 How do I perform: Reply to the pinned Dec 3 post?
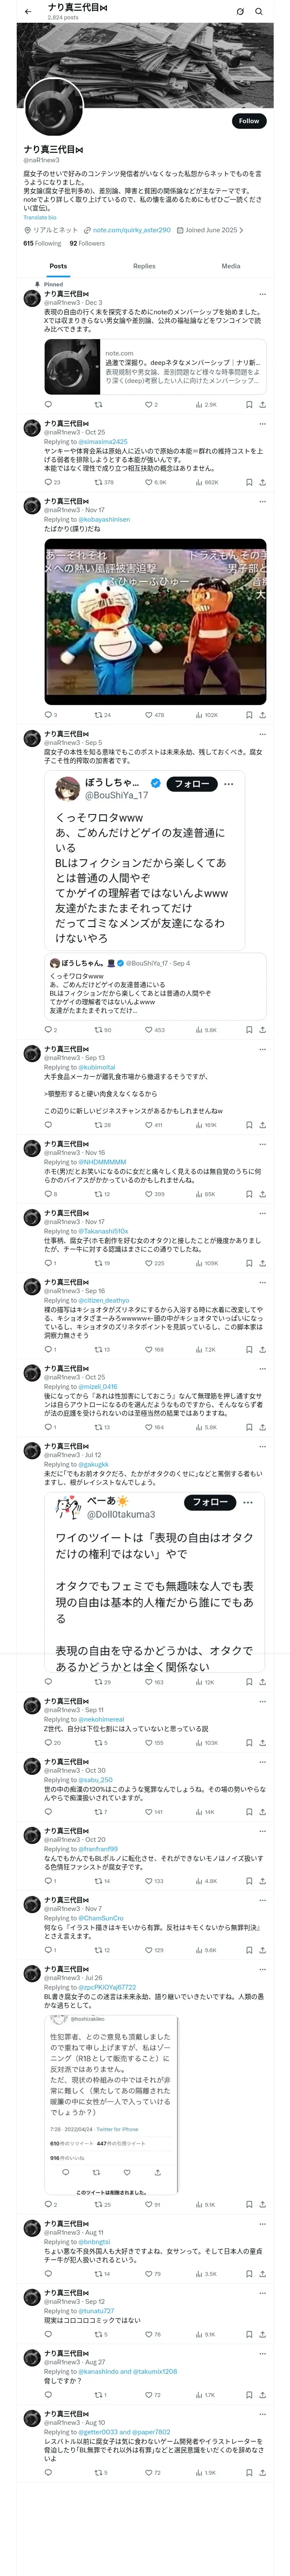[x=48, y=405]
